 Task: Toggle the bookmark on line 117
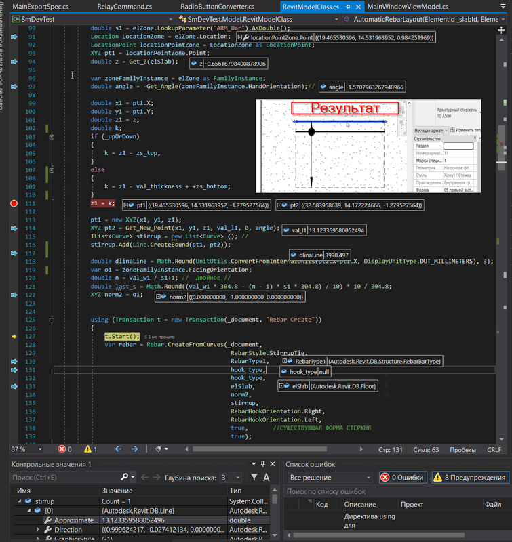tap(14, 253)
